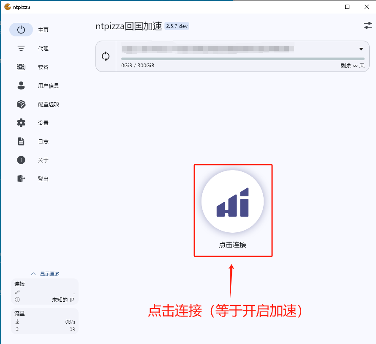This screenshot has height=344, width=376.
Task: Click the power icon for 主页
Action: click(21, 30)
